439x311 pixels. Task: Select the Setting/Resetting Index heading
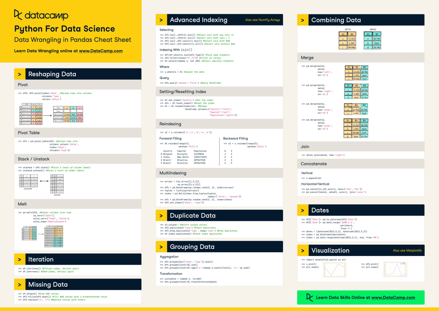click(183, 92)
